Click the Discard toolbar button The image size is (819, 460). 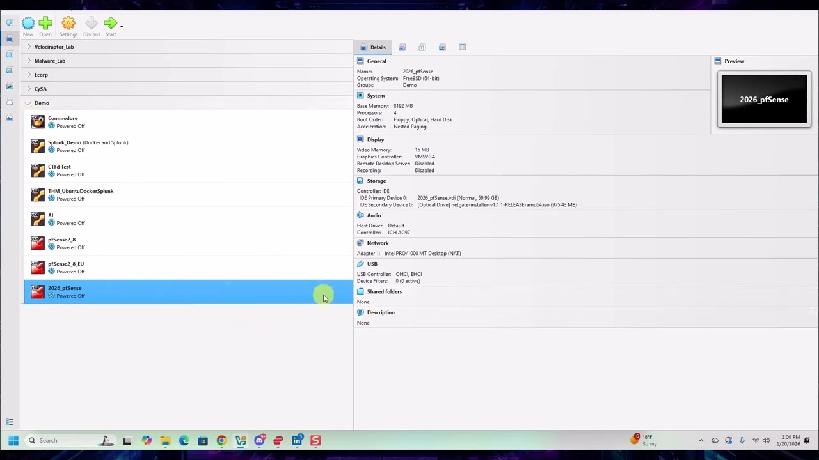tap(91, 27)
